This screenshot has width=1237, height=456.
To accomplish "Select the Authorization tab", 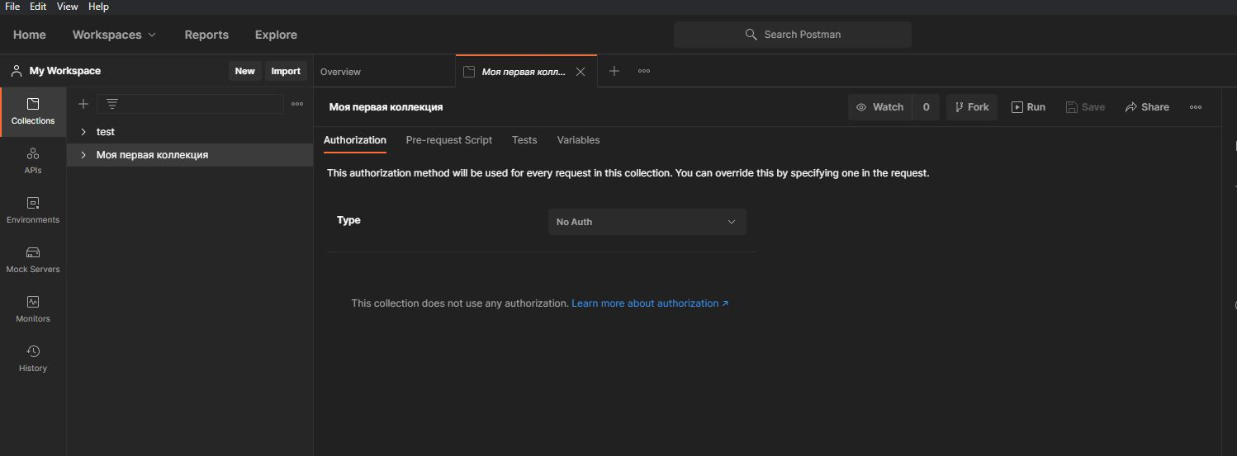I will point(355,140).
